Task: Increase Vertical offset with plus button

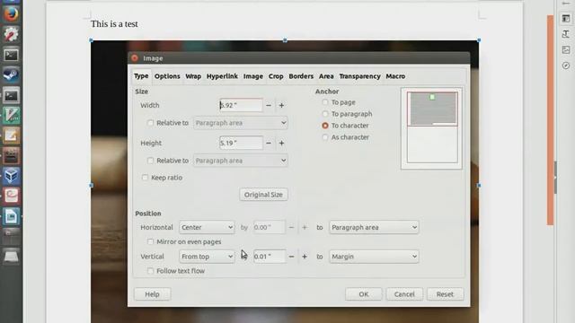Action: tap(305, 257)
